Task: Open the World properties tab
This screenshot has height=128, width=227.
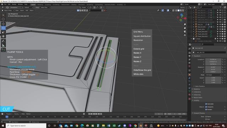Action: (x=189, y=66)
